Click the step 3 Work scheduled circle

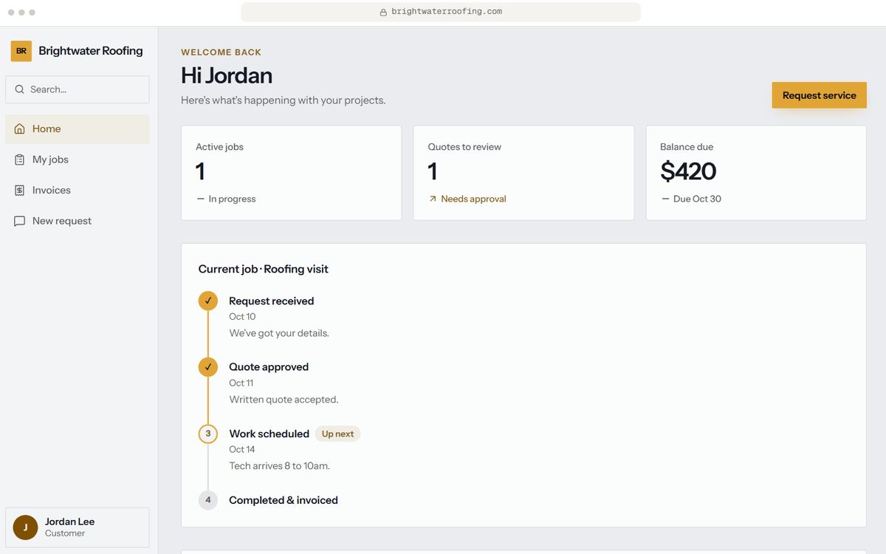pos(208,434)
